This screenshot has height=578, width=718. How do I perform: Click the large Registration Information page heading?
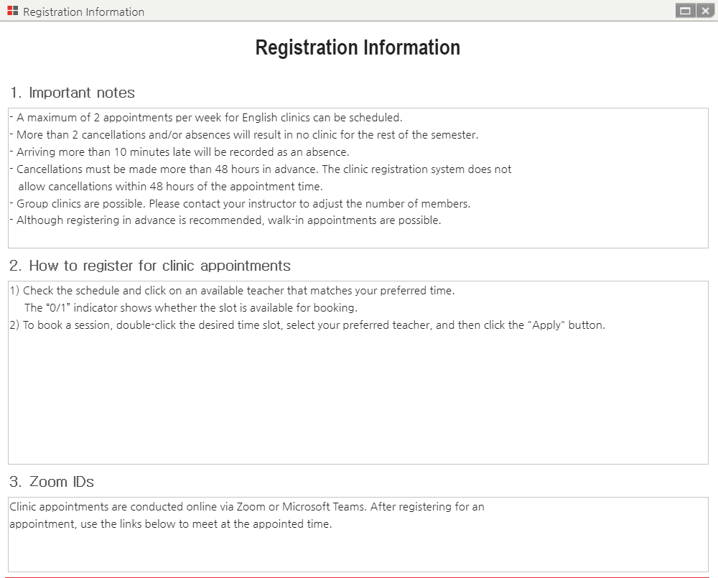(358, 47)
